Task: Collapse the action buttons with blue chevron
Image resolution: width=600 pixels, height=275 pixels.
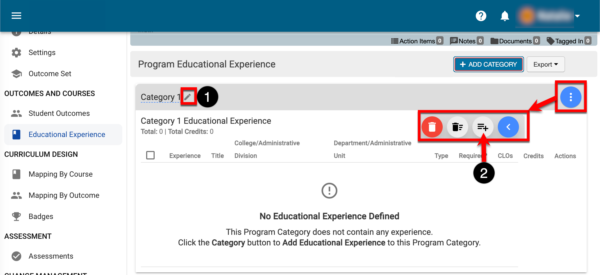Action: 508,127
